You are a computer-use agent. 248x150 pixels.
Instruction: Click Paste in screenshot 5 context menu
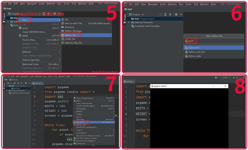point(39,36)
